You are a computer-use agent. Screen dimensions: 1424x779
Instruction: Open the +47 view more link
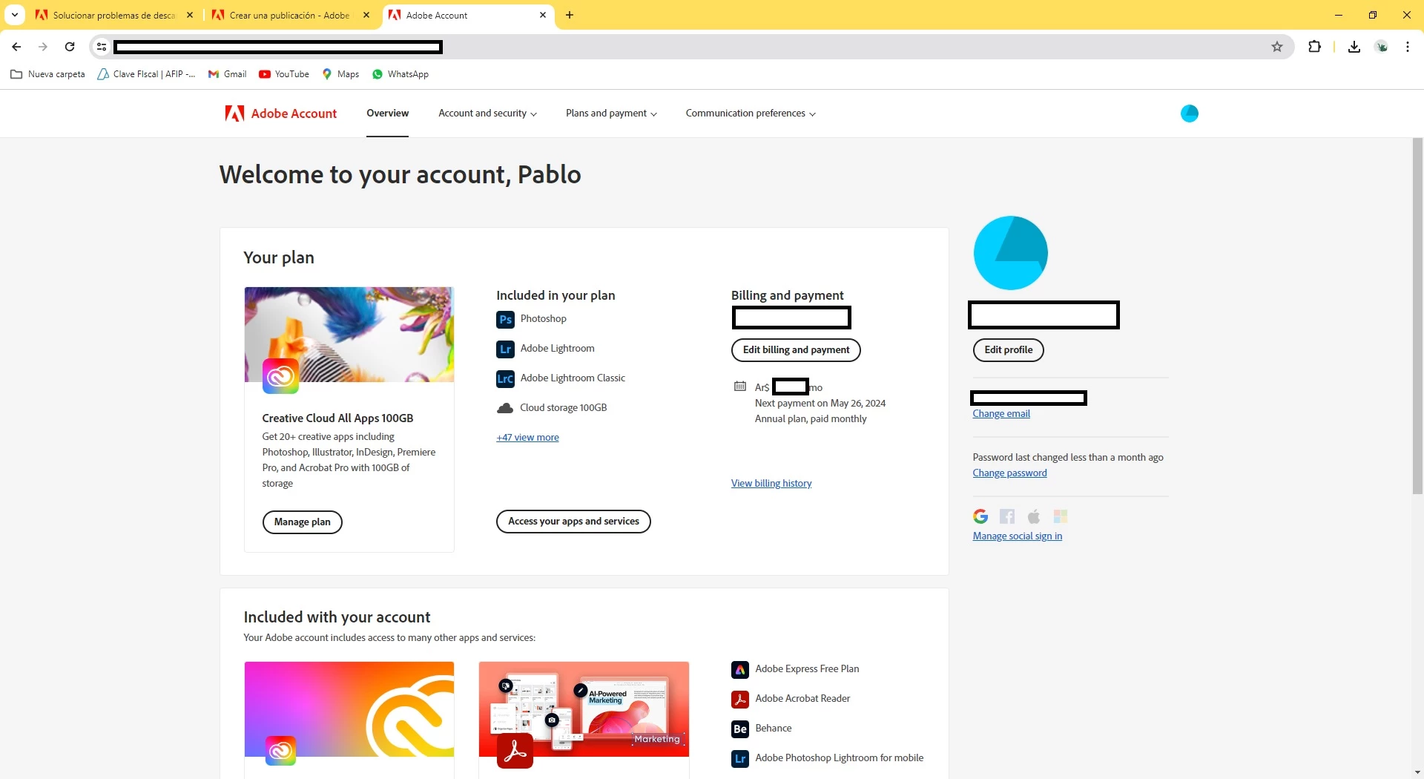(527, 438)
